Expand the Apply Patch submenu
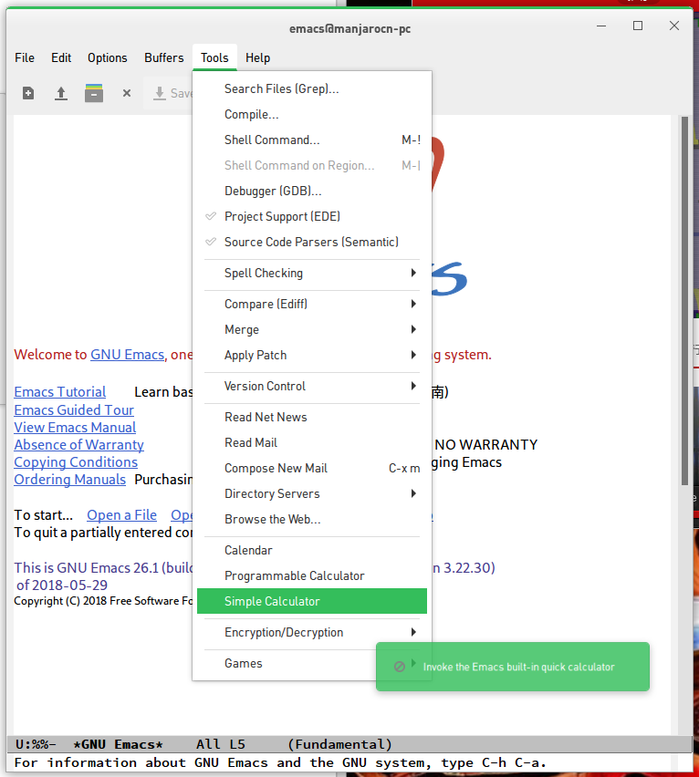The width and height of the screenshot is (699, 777). coord(312,356)
